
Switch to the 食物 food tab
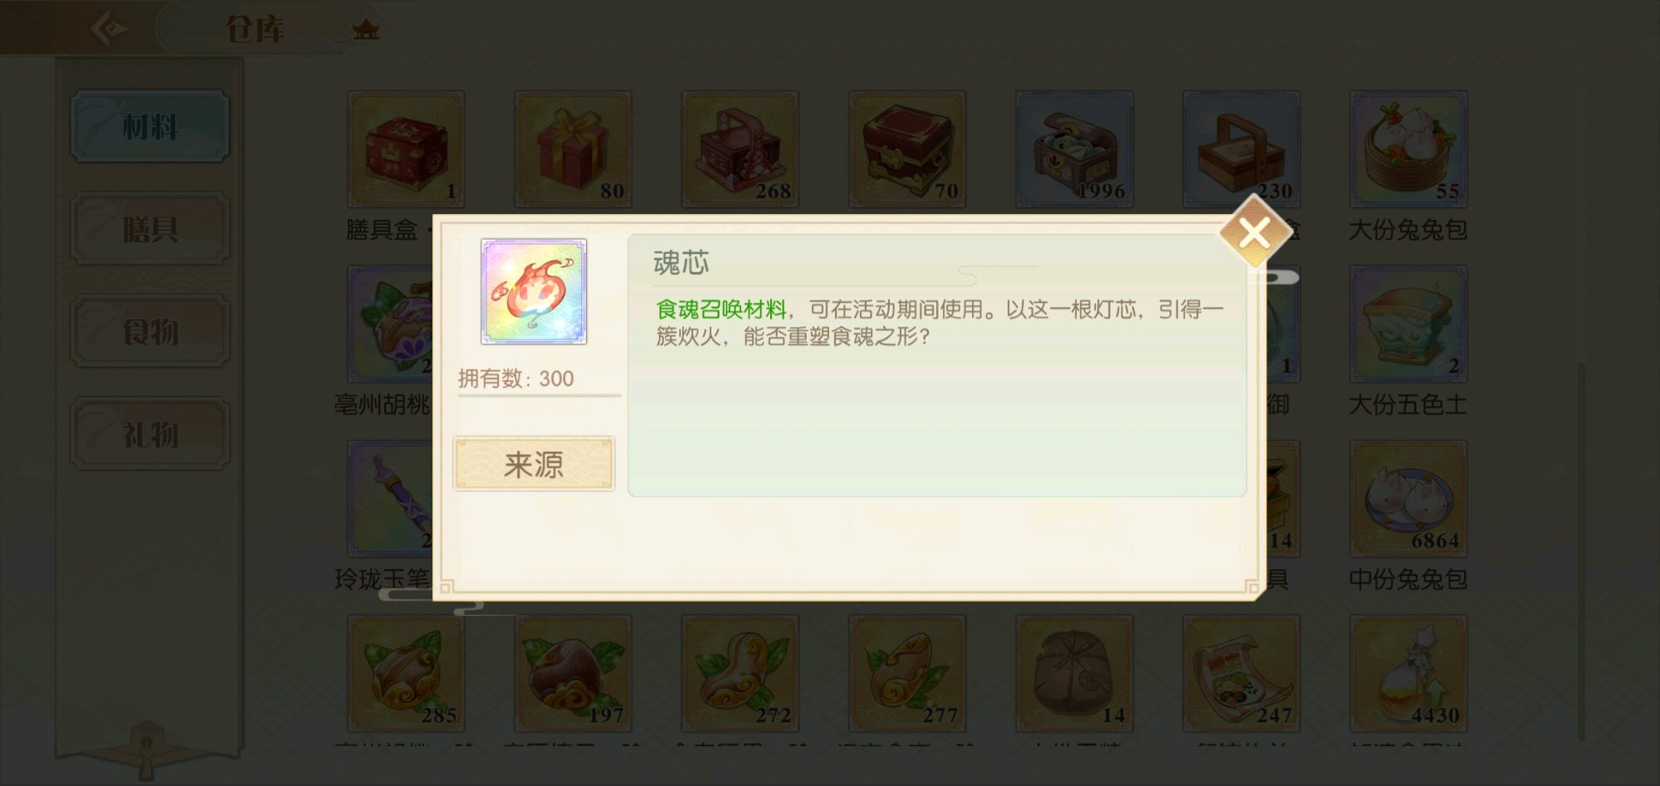click(150, 331)
